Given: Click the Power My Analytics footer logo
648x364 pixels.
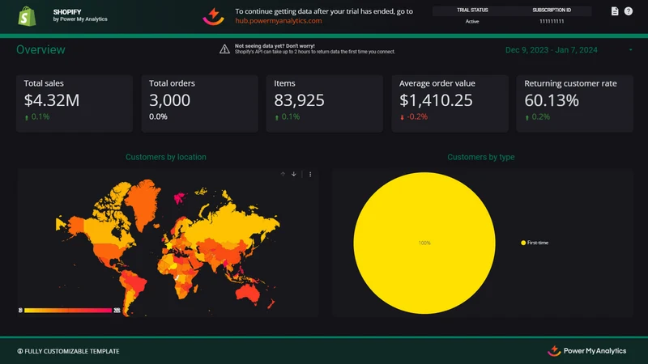Looking at the screenshot, I should (586, 351).
